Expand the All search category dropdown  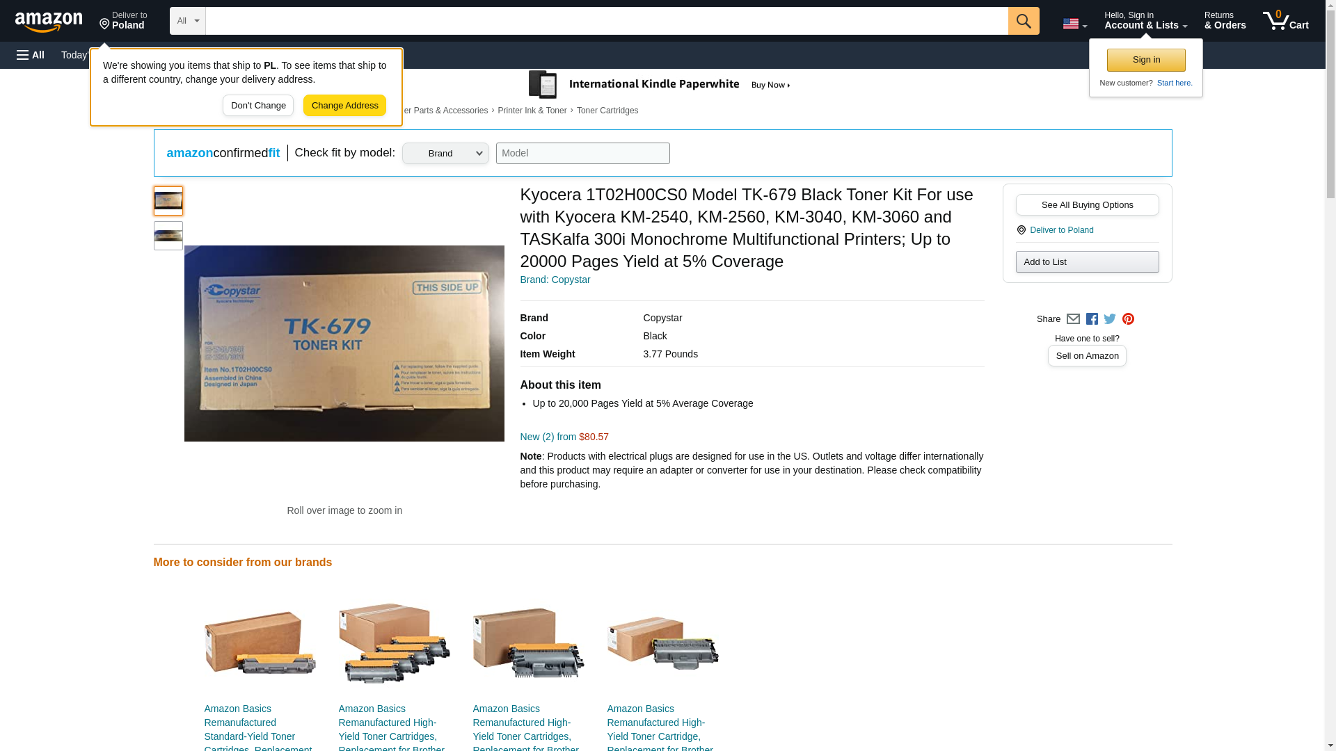(188, 21)
